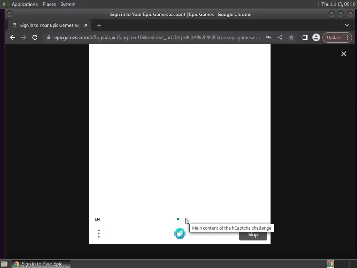Click the Chrome workspace icon in bottom panel

pos(330,264)
